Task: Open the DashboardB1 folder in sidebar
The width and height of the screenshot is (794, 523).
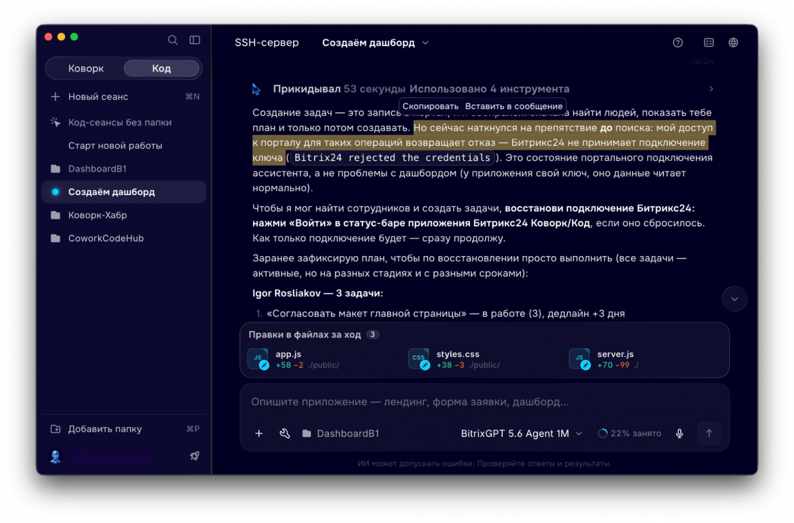Action: [x=124, y=169]
